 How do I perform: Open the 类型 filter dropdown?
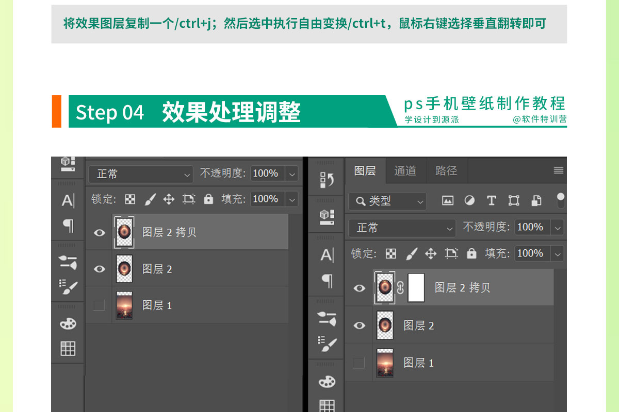387,201
